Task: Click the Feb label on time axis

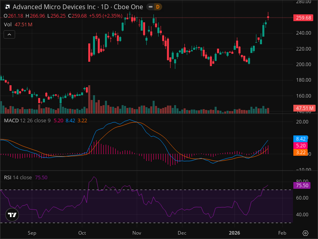Action: click(x=282, y=233)
